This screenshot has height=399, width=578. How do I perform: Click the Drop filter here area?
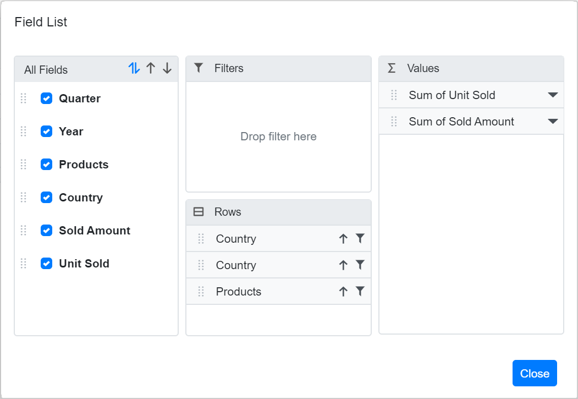click(278, 136)
